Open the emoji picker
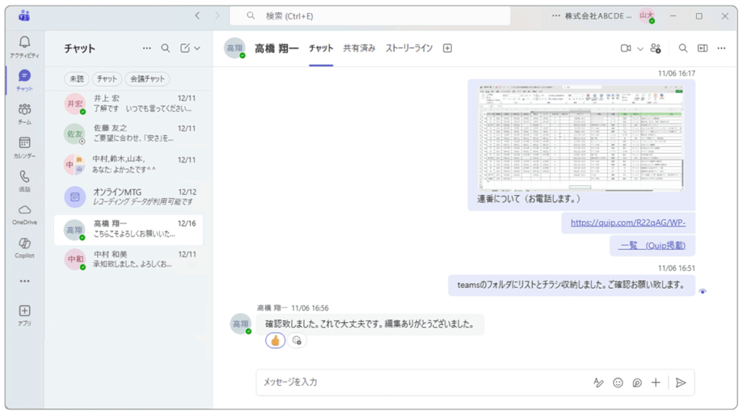The height and width of the screenshot is (415, 743). coord(618,383)
